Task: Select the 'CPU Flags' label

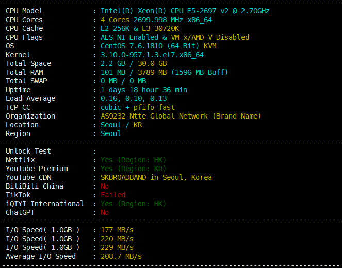Action: pyautogui.click(x=24, y=38)
